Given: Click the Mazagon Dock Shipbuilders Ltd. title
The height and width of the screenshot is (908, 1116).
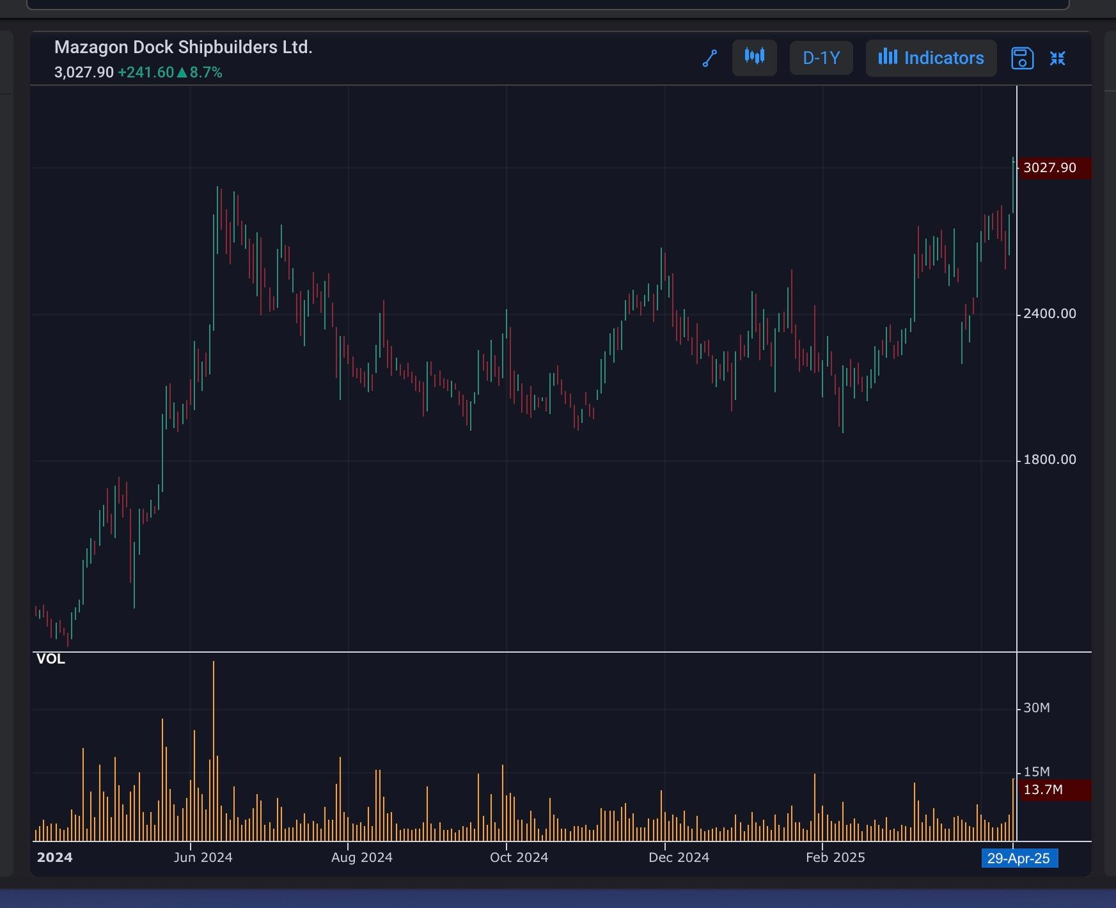Looking at the screenshot, I should [x=184, y=47].
